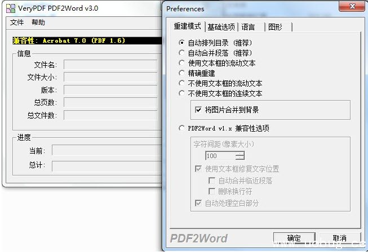Enable PDF2Word v1.x 兼容性选项
The width and height of the screenshot is (368, 252).
tap(181, 128)
